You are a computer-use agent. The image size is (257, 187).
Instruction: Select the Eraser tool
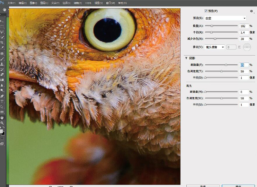2,74
